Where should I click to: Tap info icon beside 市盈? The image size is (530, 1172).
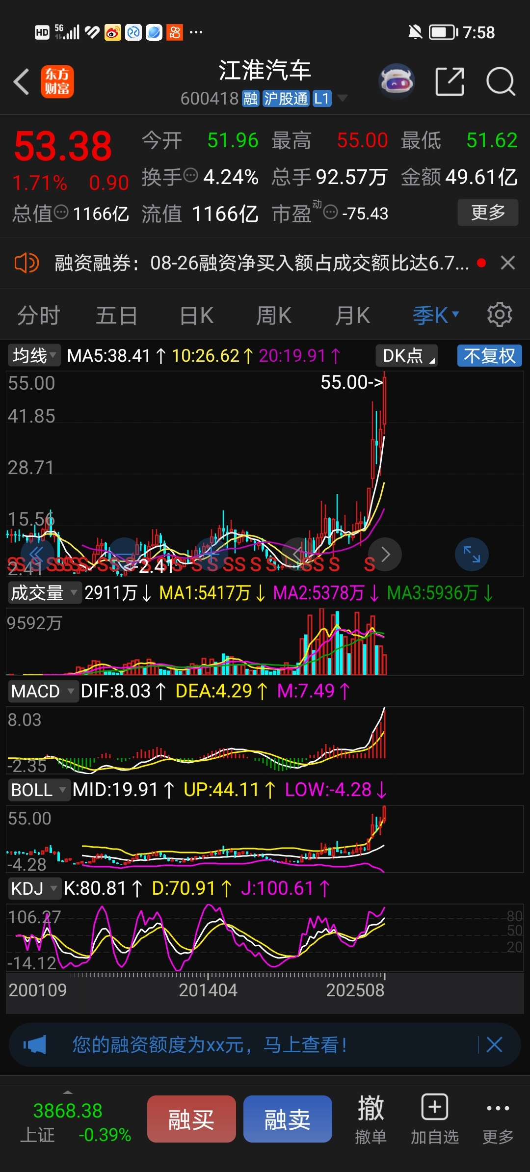331,212
